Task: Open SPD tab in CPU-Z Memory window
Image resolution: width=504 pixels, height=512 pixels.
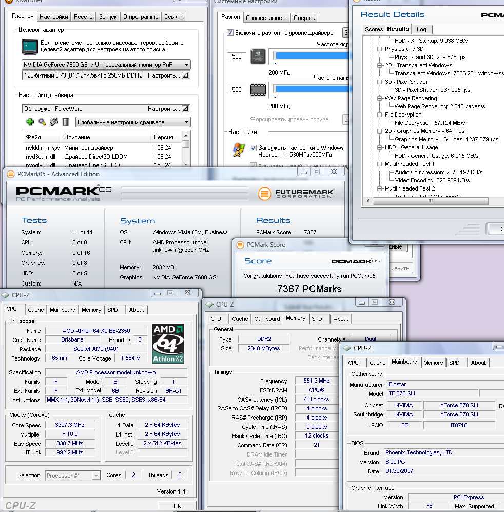Action: click(x=317, y=319)
